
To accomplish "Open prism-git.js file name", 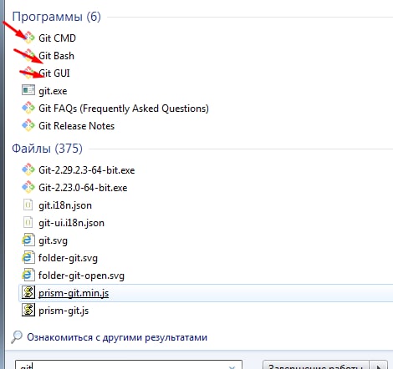I will click(x=64, y=311).
